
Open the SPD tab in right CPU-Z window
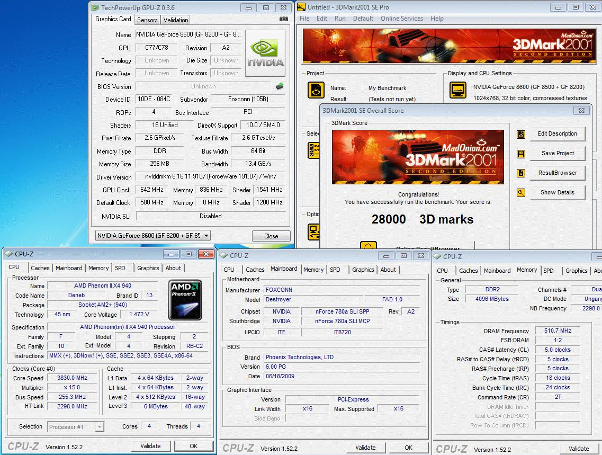548,271
